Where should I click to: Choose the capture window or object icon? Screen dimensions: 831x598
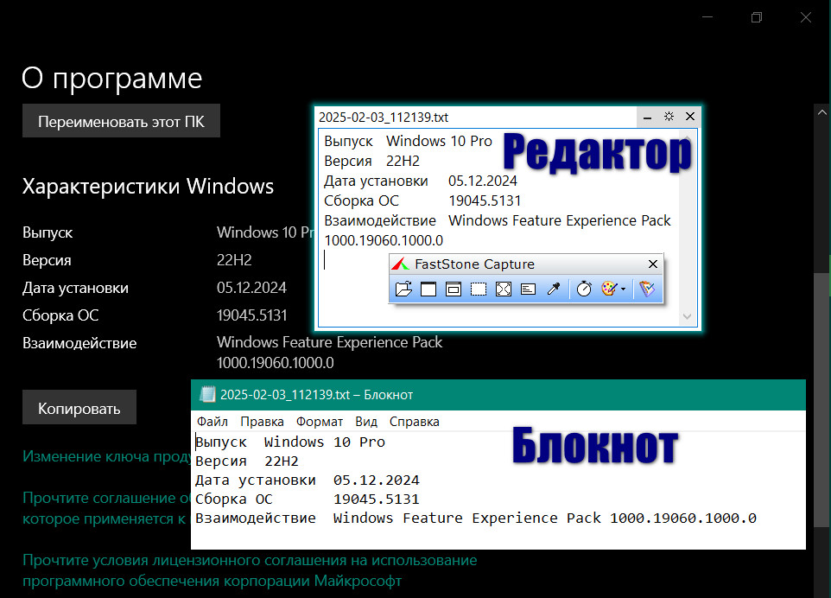tap(454, 289)
